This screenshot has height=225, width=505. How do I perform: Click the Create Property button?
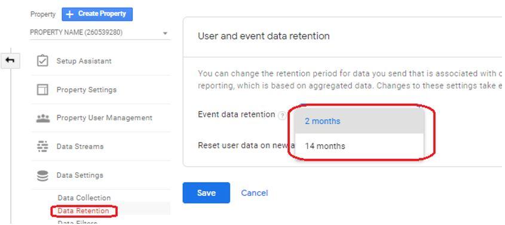coord(97,14)
